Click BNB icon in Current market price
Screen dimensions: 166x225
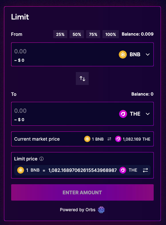[87, 139]
